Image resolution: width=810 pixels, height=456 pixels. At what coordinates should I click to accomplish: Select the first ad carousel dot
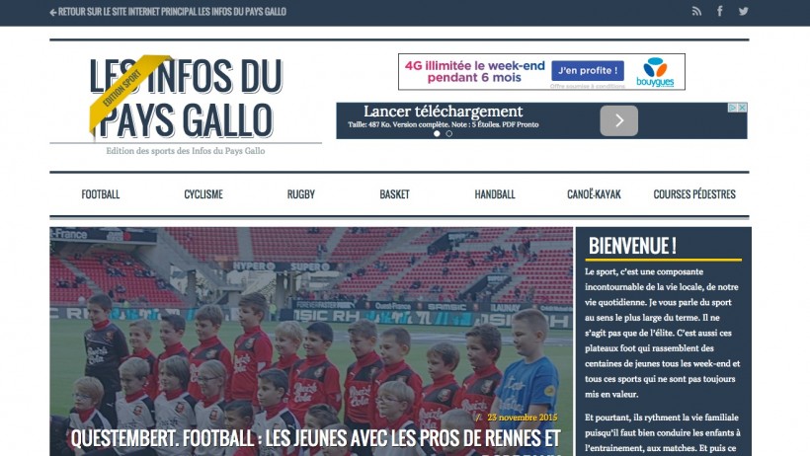tap(437, 134)
